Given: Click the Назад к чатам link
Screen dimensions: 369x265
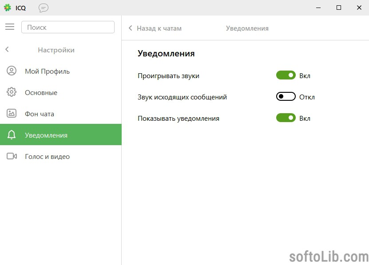Looking at the screenshot, I should pos(159,28).
